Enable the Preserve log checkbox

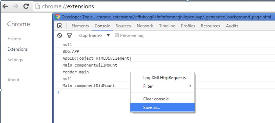click(117, 35)
